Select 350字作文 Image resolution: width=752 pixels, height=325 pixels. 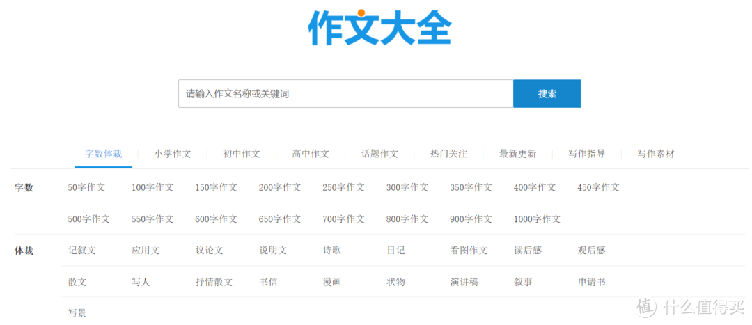471,187
